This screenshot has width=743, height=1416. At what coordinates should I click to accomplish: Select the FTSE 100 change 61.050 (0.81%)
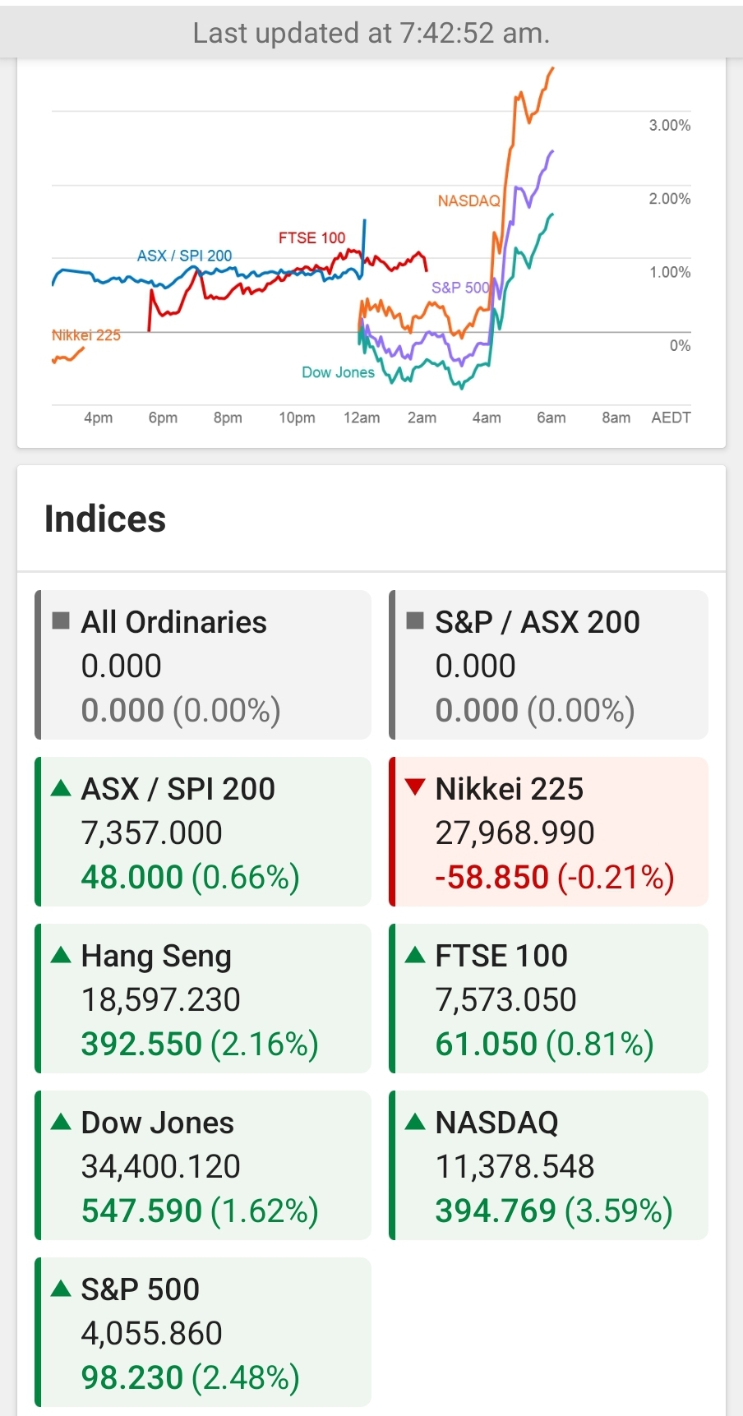tap(544, 1045)
